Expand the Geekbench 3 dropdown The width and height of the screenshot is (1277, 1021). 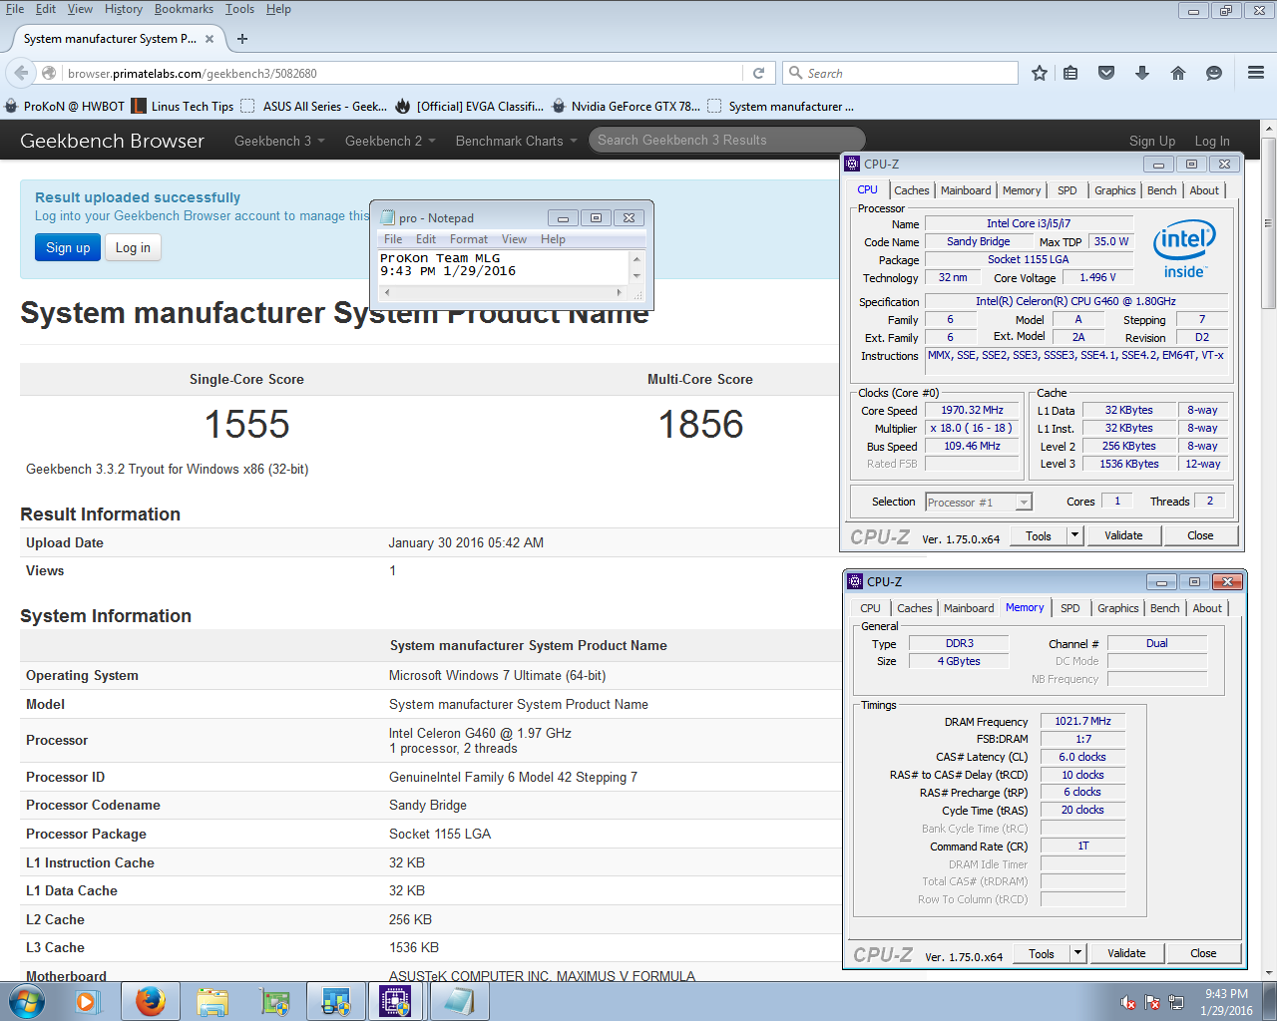[x=279, y=141]
